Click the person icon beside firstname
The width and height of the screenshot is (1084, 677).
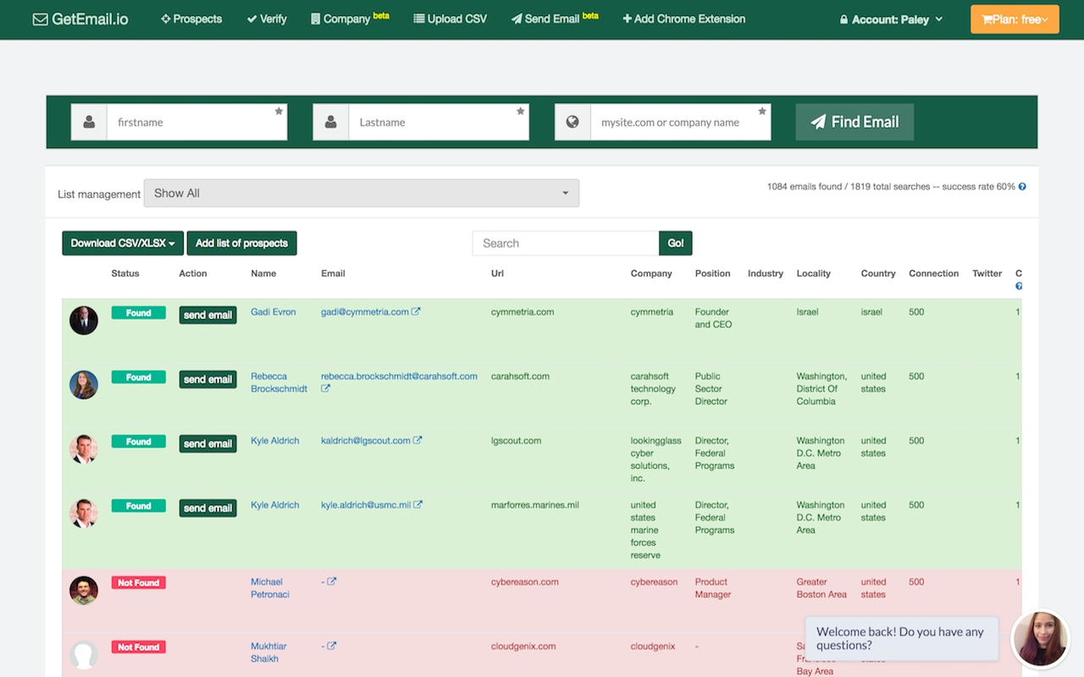tap(89, 122)
